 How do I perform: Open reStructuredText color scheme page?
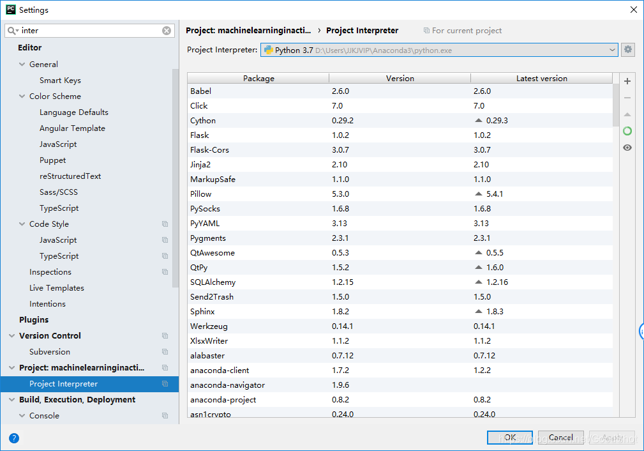click(70, 176)
